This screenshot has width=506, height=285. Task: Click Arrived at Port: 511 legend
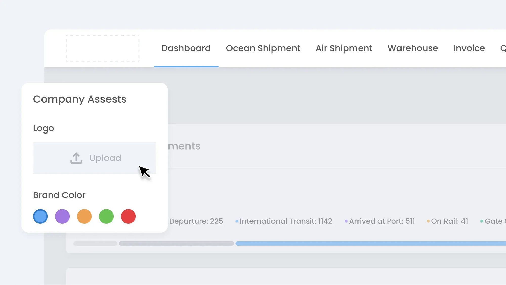point(382,221)
